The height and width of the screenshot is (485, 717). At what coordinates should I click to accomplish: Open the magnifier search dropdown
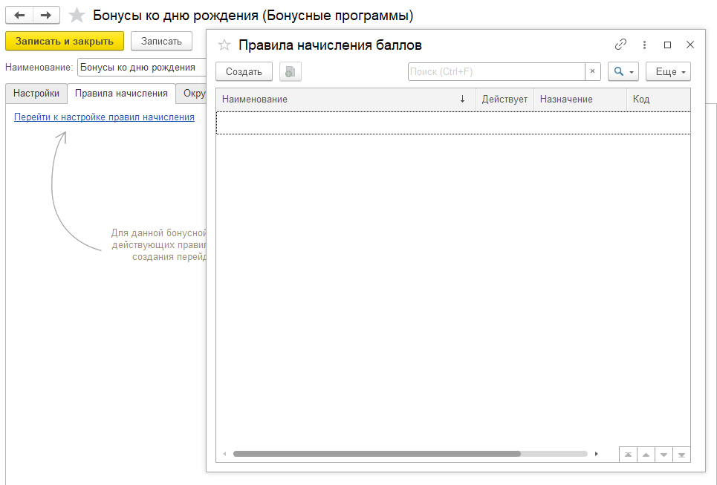tap(623, 72)
